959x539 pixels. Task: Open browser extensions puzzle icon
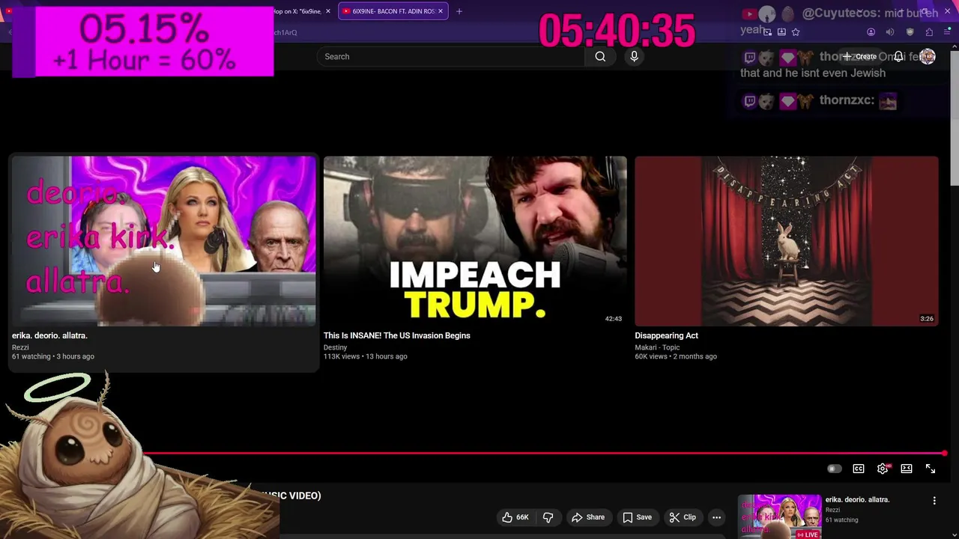(x=929, y=32)
